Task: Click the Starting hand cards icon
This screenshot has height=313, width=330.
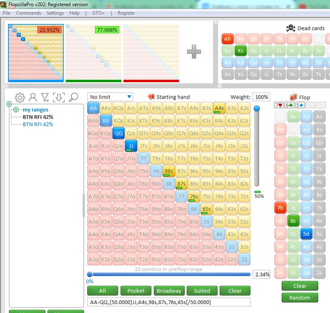Action: click(151, 97)
